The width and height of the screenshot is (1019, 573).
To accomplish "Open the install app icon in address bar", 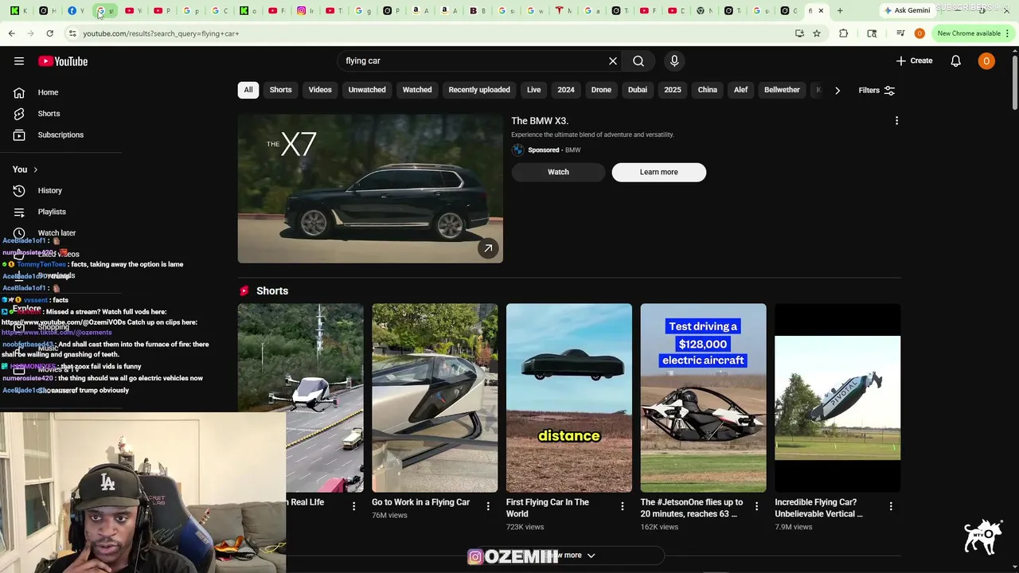I will [x=799, y=33].
